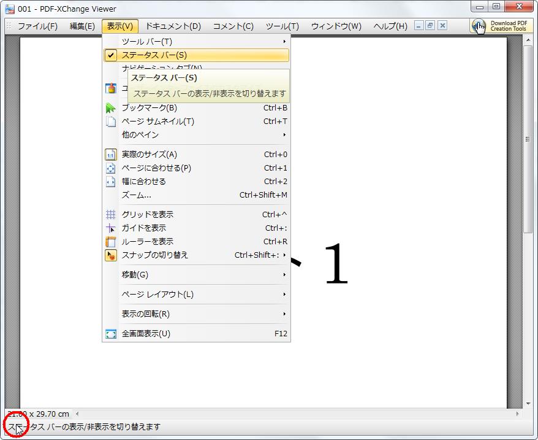The image size is (538, 440).
Task: Open the ウィンドウ(W) menu
Action: 336,26
